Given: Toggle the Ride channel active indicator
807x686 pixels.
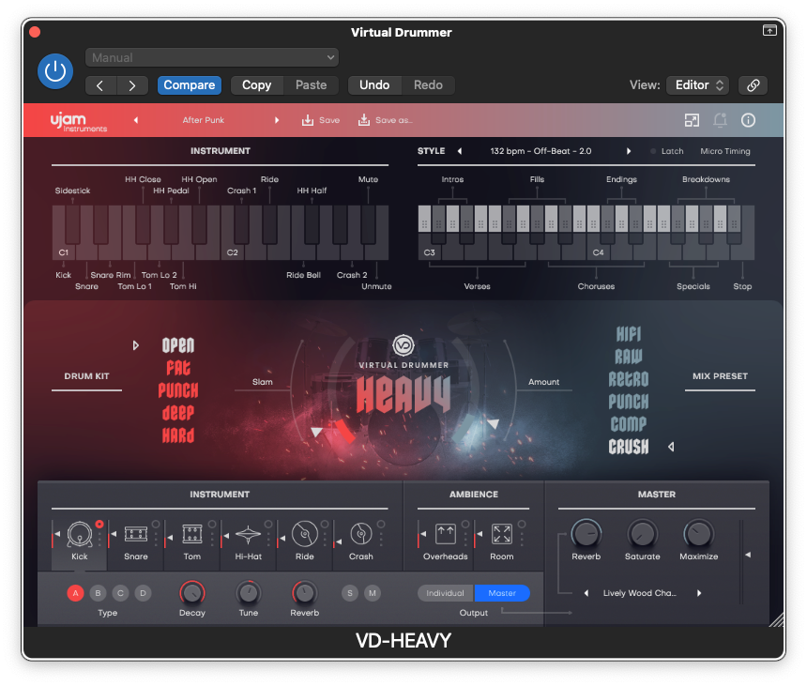Looking at the screenshot, I should (x=325, y=524).
